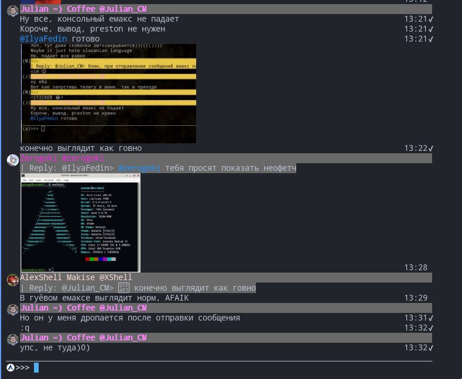This screenshot has width=462, height=379.
Task: Click the Arch logo in the input prompt
Action: (11, 367)
